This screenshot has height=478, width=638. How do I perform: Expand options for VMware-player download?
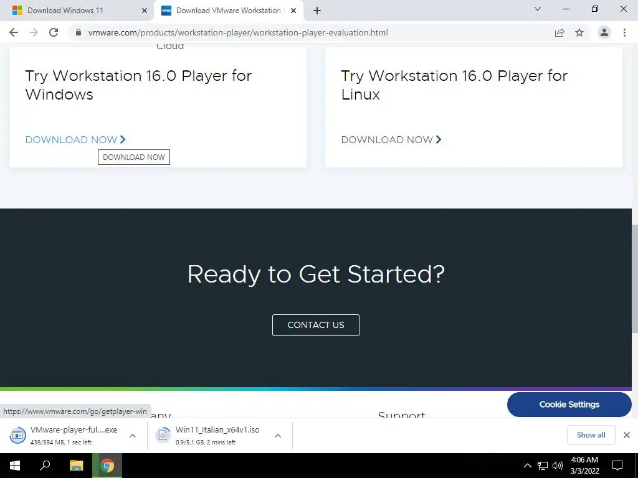coord(133,435)
